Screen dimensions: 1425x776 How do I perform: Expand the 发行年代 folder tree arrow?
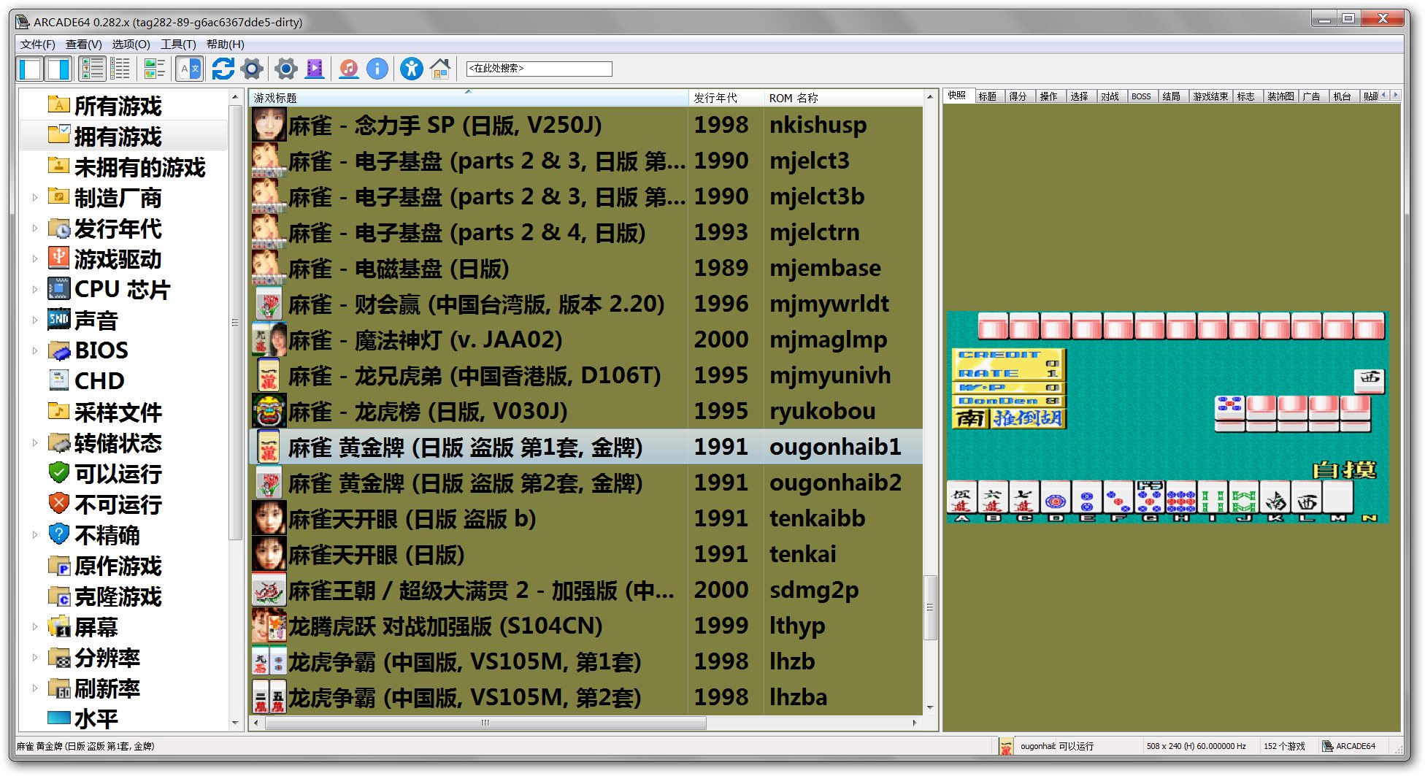pyautogui.click(x=34, y=228)
